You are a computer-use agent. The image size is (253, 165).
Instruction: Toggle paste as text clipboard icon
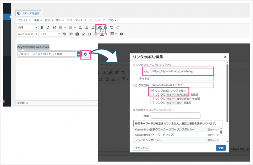(x=77, y=34)
